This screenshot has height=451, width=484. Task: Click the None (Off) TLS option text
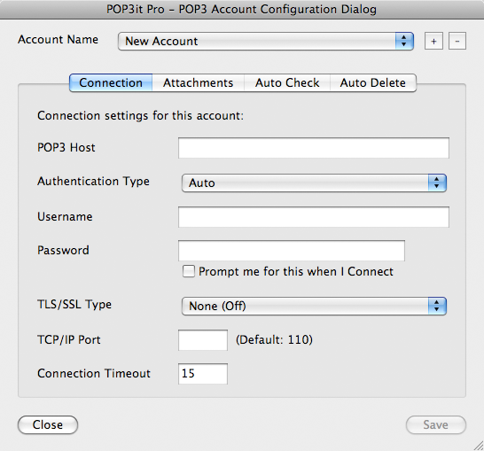217,306
